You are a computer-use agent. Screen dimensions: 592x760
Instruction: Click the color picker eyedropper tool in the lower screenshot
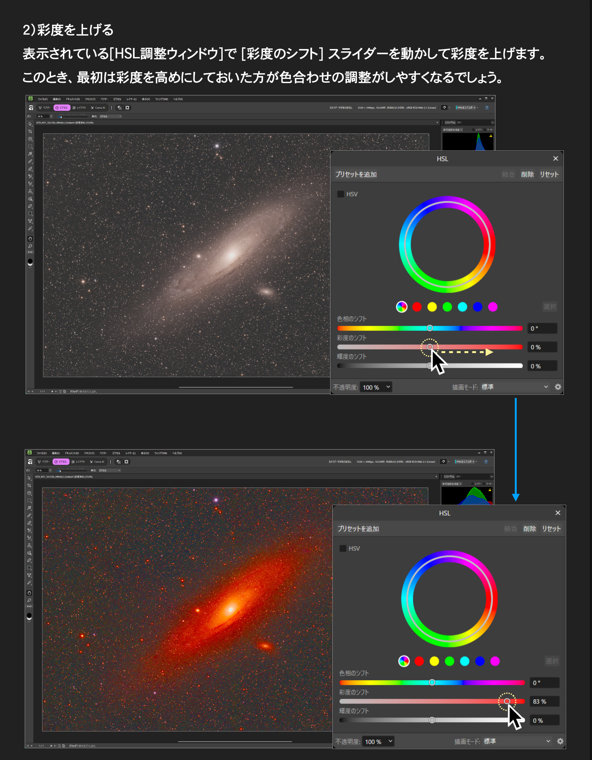pos(29,583)
